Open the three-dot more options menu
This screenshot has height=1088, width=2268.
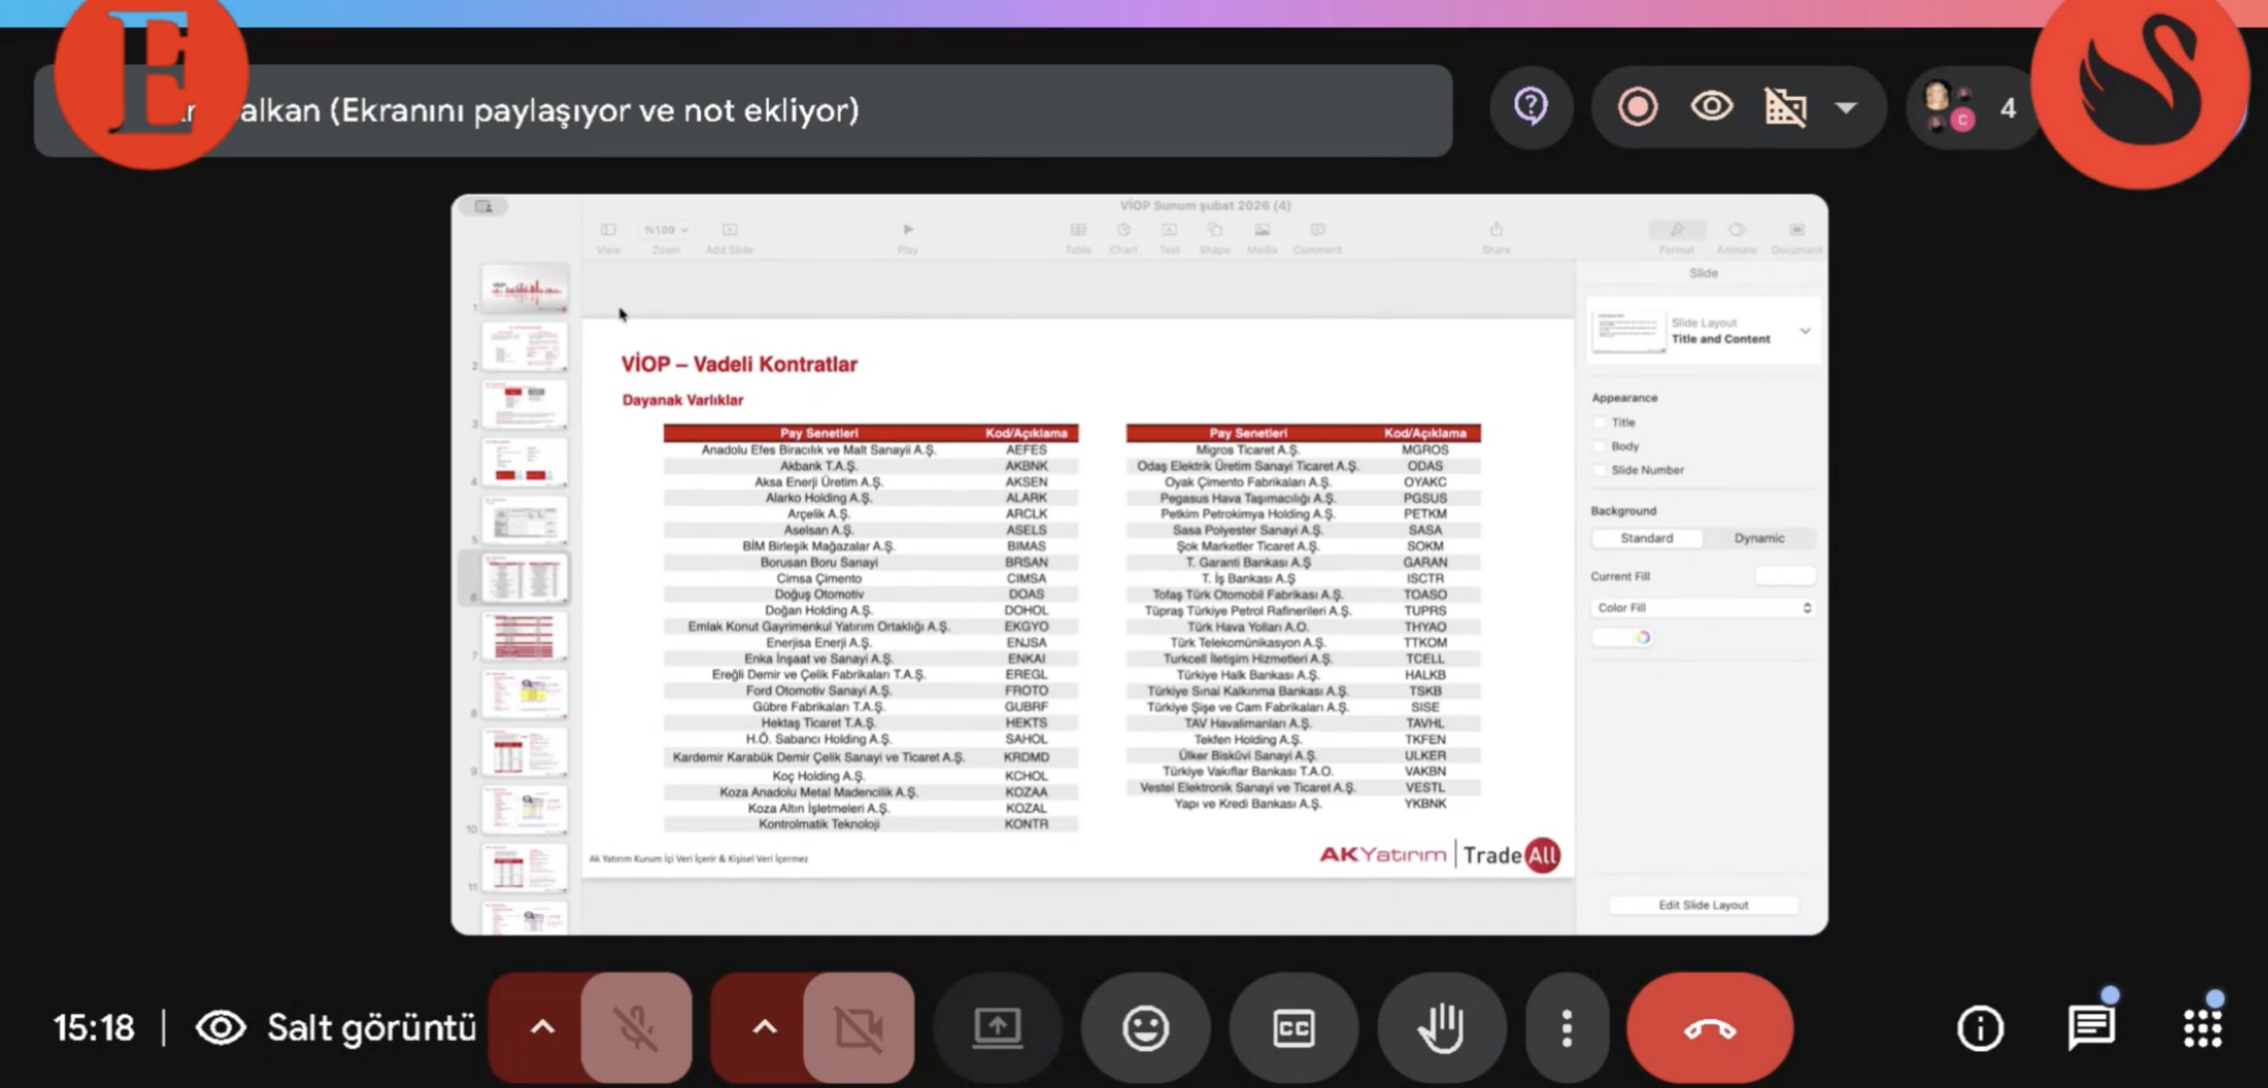(1566, 1028)
